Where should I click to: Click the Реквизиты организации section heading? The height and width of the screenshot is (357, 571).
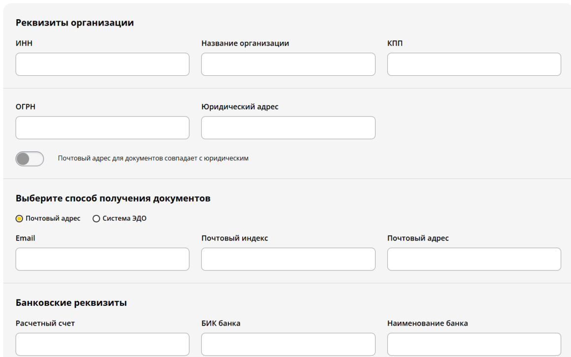pos(75,23)
